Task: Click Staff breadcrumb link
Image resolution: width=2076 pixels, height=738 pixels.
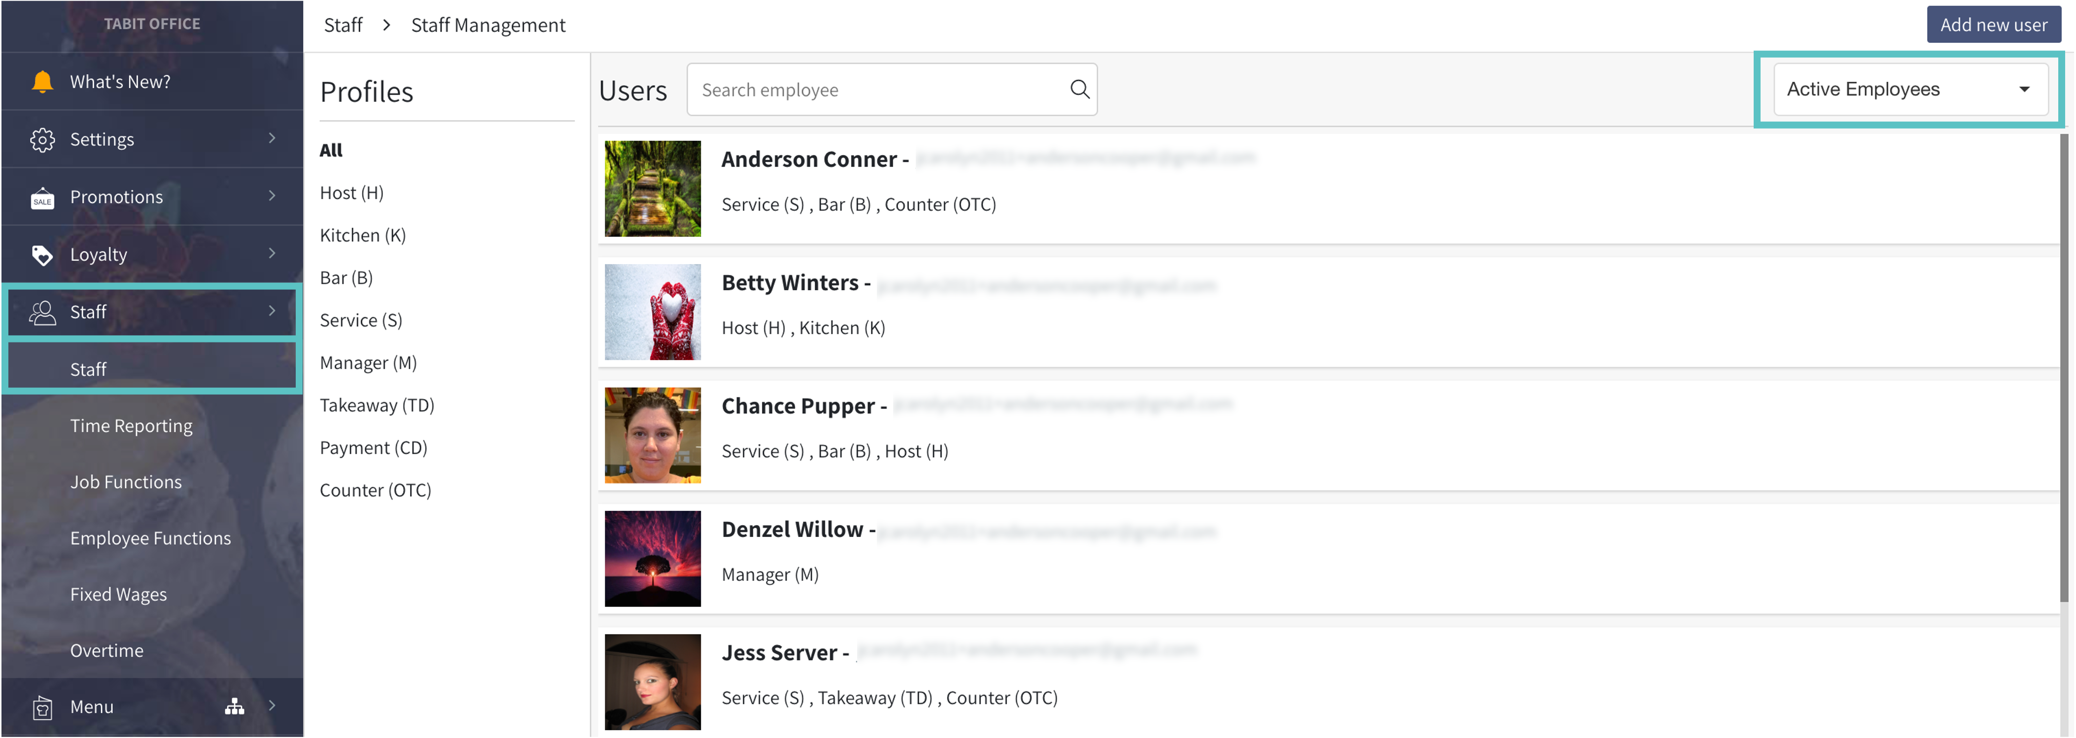Action: 344,25
